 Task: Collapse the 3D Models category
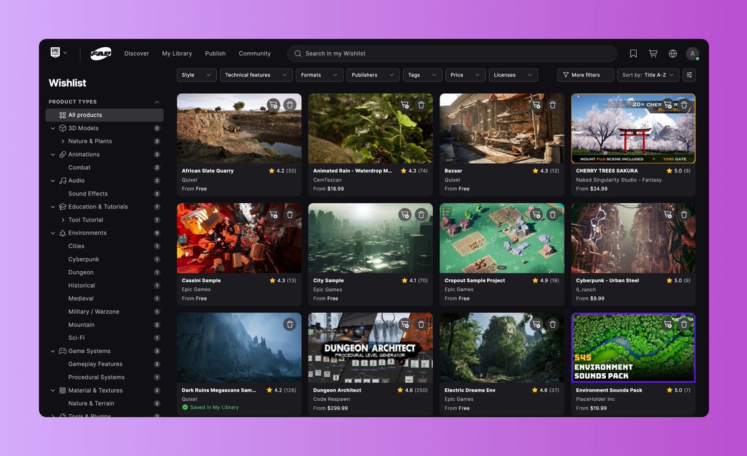(x=53, y=128)
